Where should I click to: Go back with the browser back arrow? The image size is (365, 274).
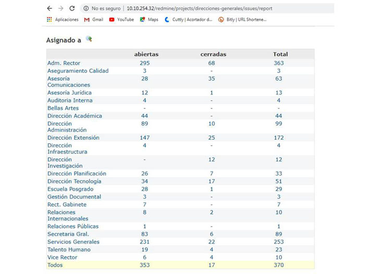tap(50, 8)
